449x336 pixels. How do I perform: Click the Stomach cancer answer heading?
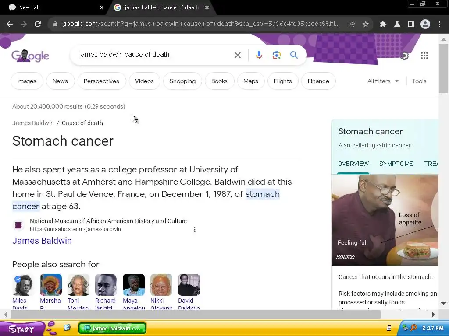(63, 141)
